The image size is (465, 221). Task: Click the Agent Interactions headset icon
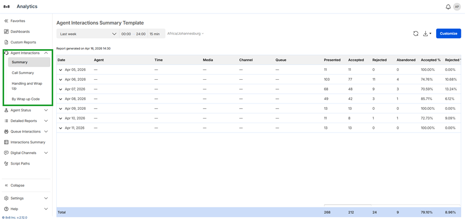pyautogui.click(x=7, y=53)
